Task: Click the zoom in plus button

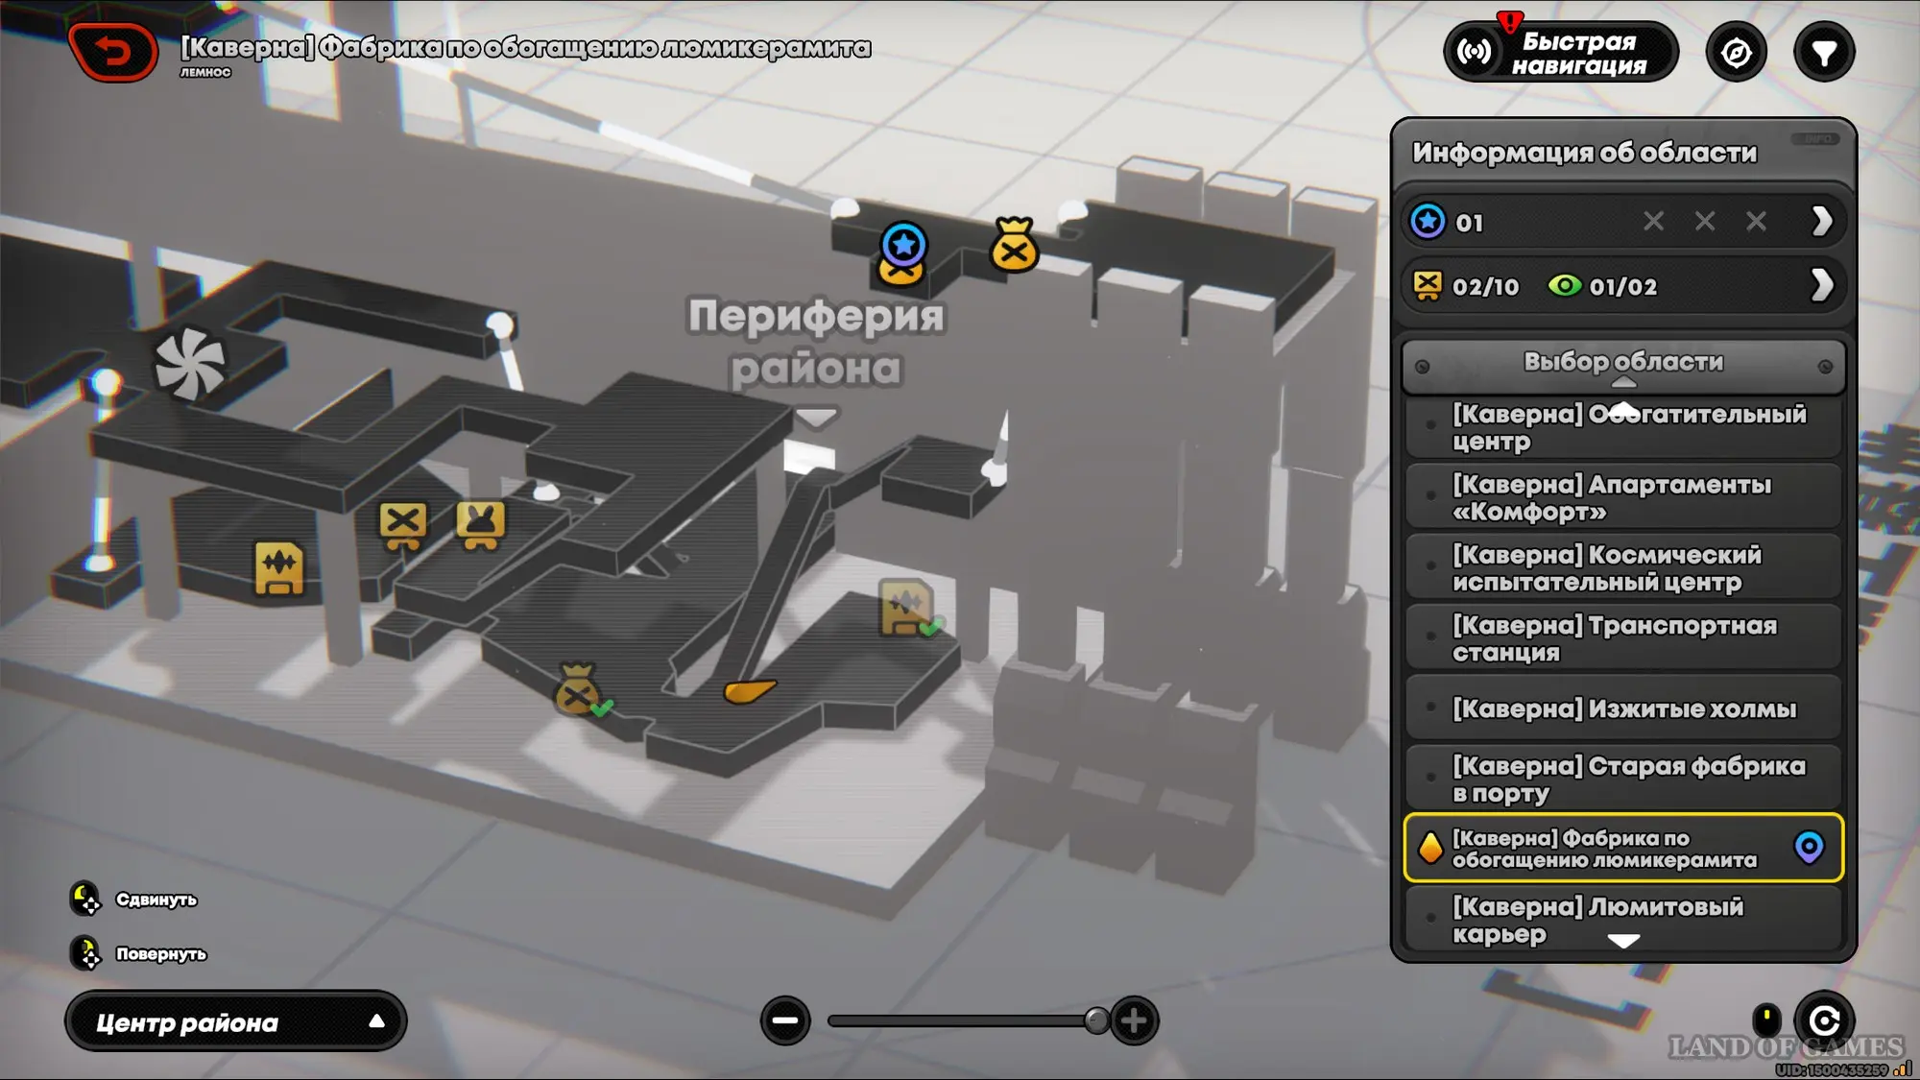Action: click(1134, 1020)
